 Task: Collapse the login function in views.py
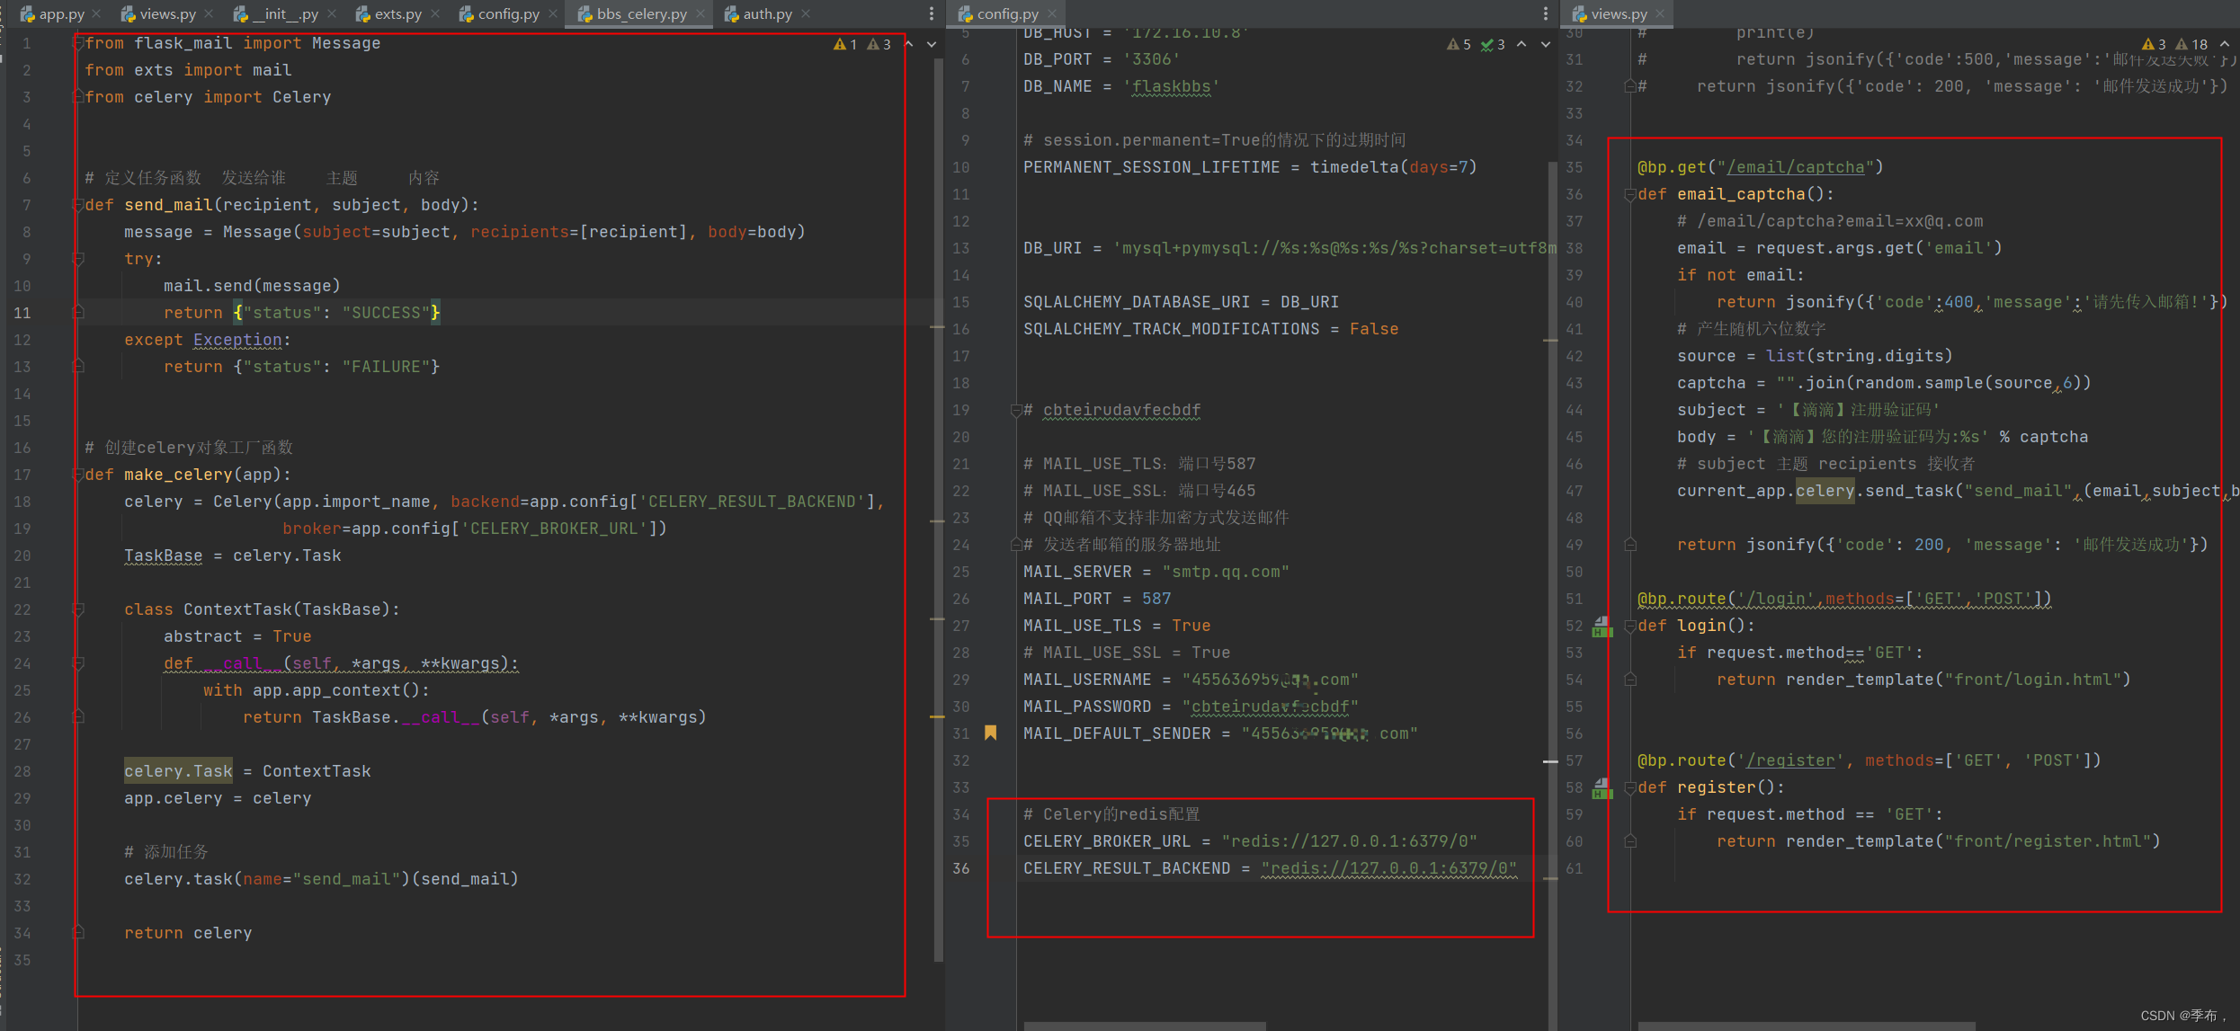pyautogui.click(x=1629, y=626)
